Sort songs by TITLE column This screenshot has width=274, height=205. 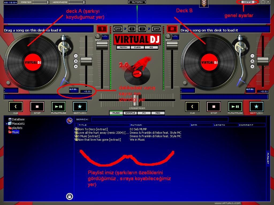104,125
